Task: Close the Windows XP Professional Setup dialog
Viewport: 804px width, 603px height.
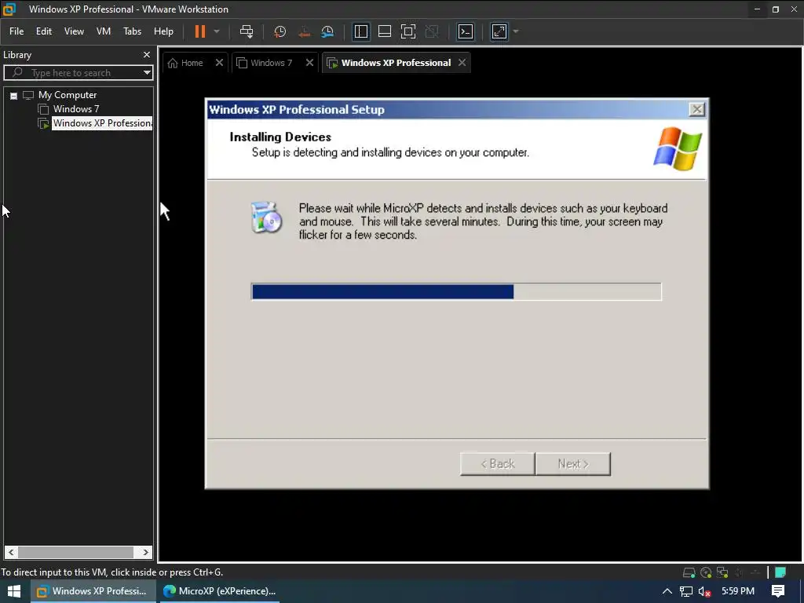Action: pos(697,109)
